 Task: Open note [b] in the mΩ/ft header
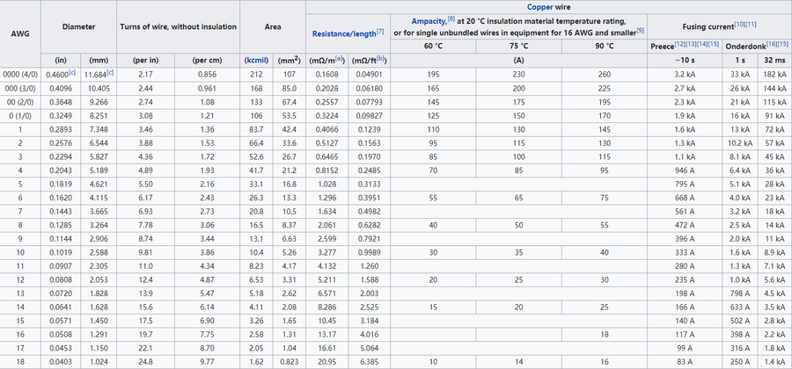tap(380, 59)
